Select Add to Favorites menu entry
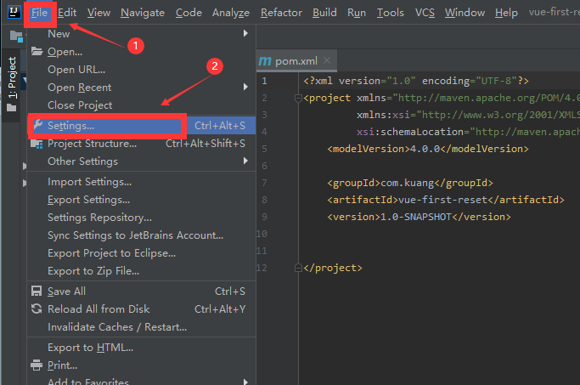The width and height of the screenshot is (580, 385). (141, 381)
